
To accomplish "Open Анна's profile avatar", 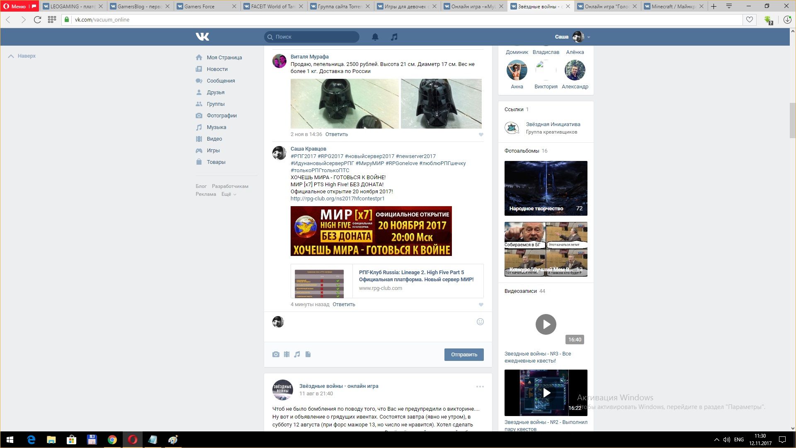I will 517,70.
